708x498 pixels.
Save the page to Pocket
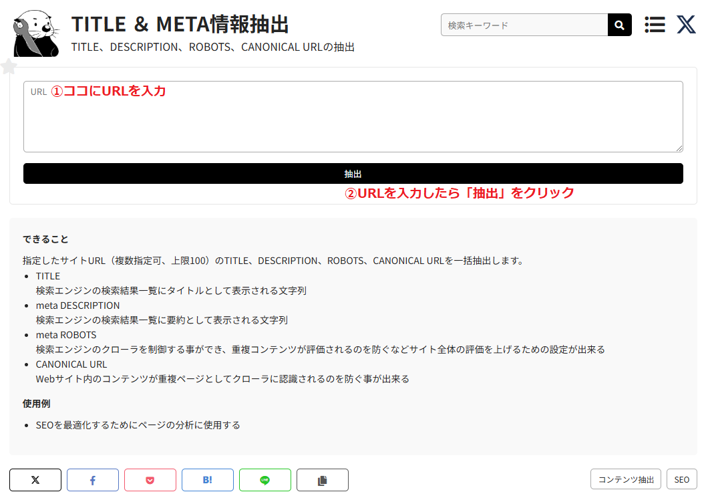[150, 479]
